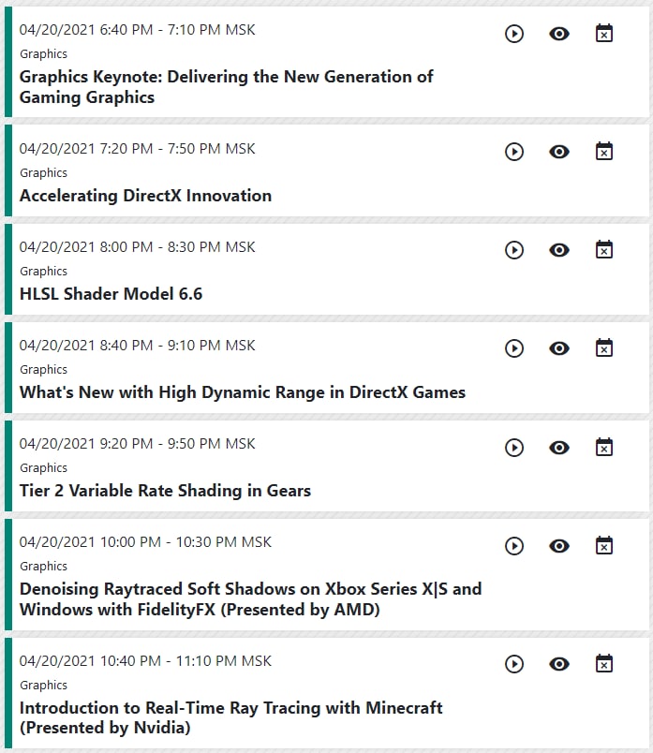
Task: Open Tier 2 Variable Rate Shading in Gears
Action: click(x=165, y=491)
